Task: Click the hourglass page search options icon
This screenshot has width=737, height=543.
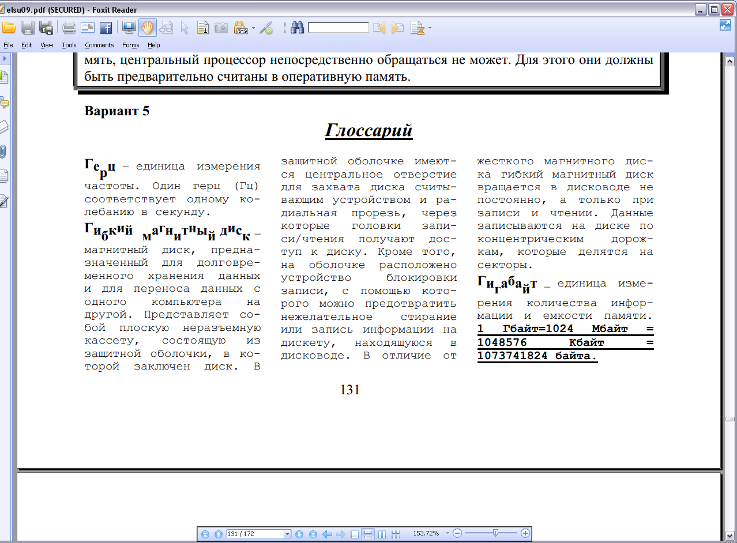Action: 418,27
